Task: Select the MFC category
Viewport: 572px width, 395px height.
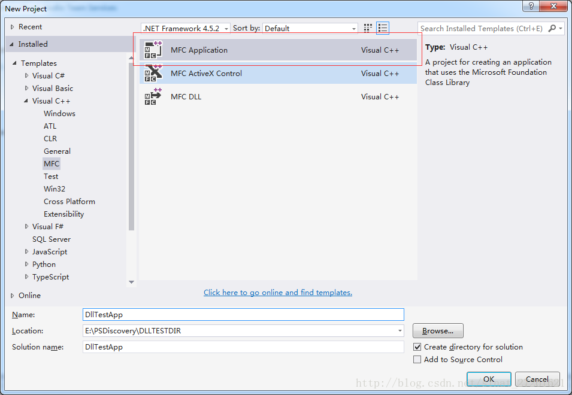Action: (x=52, y=163)
